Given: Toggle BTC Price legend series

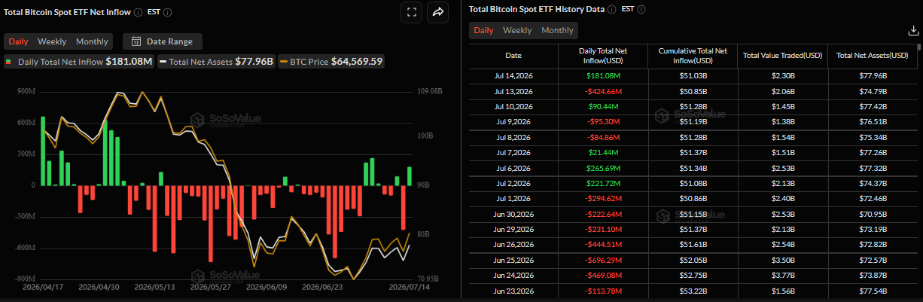Looking at the screenshot, I should point(331,62).
